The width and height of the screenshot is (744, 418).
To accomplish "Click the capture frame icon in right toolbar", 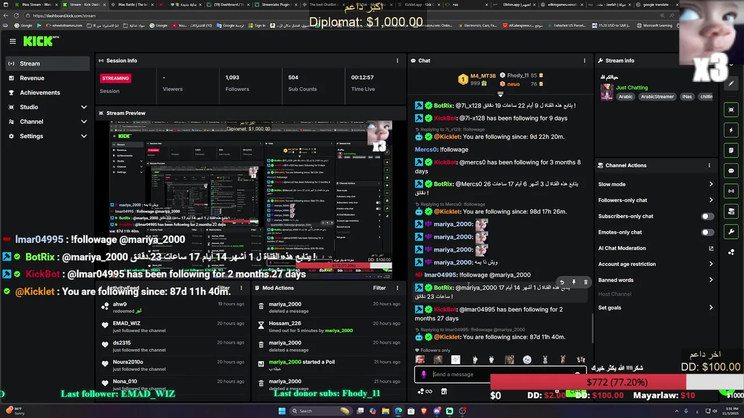I will point(731,110).
